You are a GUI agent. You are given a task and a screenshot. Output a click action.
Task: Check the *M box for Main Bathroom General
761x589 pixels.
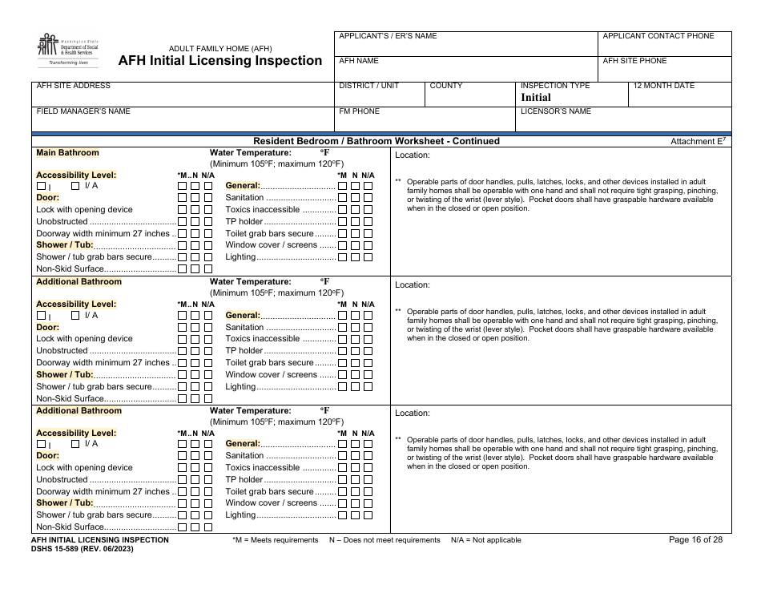pos(342,185)
